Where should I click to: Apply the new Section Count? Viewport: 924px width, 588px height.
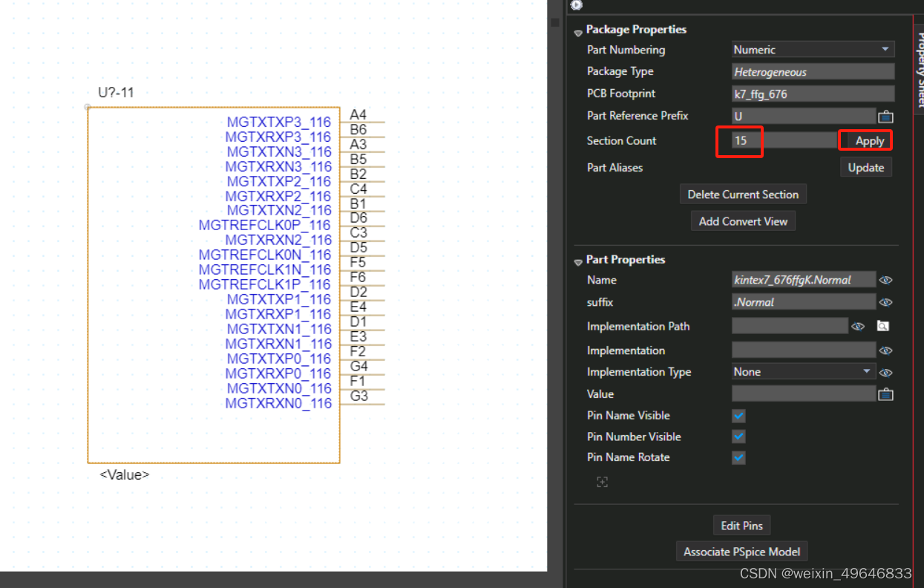pos(865,140)
